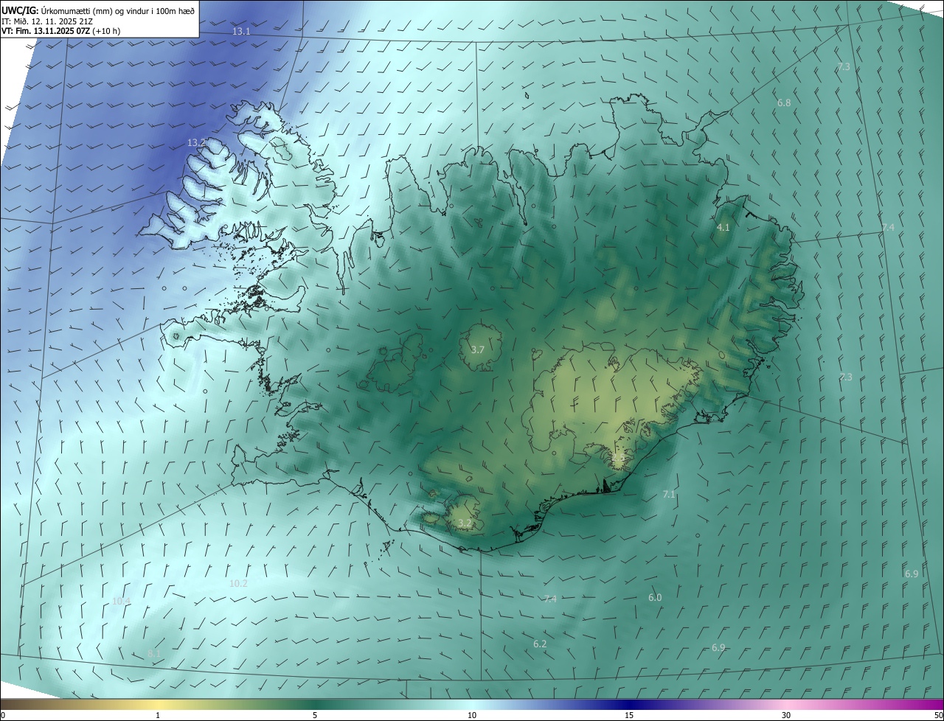The image size is (944, 721).
Task: Click the 13.1 value label on the map
Action: tap(241, 32)
